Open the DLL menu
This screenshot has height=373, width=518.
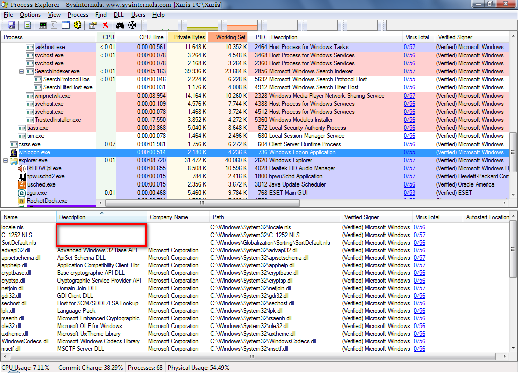[118, 15]
